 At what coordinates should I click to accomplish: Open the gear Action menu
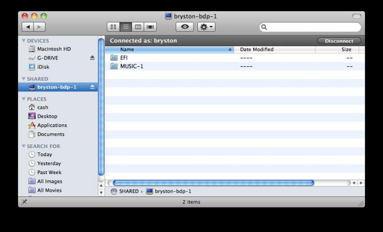206,27
